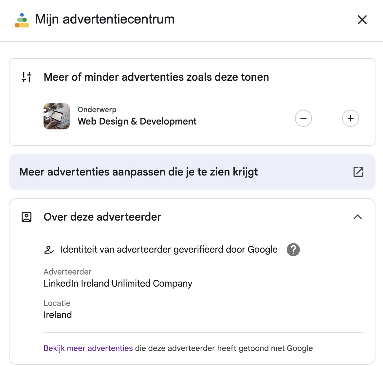The height and width of the screenshot is (366, 383).
Task: Show fewer Web Design & Development ads
Action: 303,118
